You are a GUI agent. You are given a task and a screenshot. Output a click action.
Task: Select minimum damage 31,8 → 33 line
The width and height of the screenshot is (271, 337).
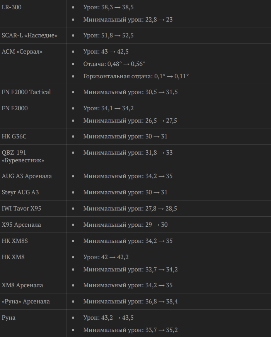pyautogui.click(x=128, y=153)
